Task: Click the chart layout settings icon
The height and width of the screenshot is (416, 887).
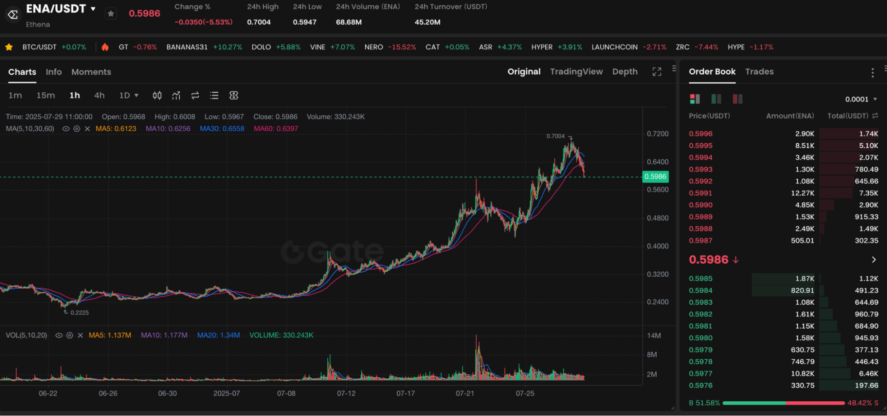Action: pyautogui.click(x=234, y=95)
